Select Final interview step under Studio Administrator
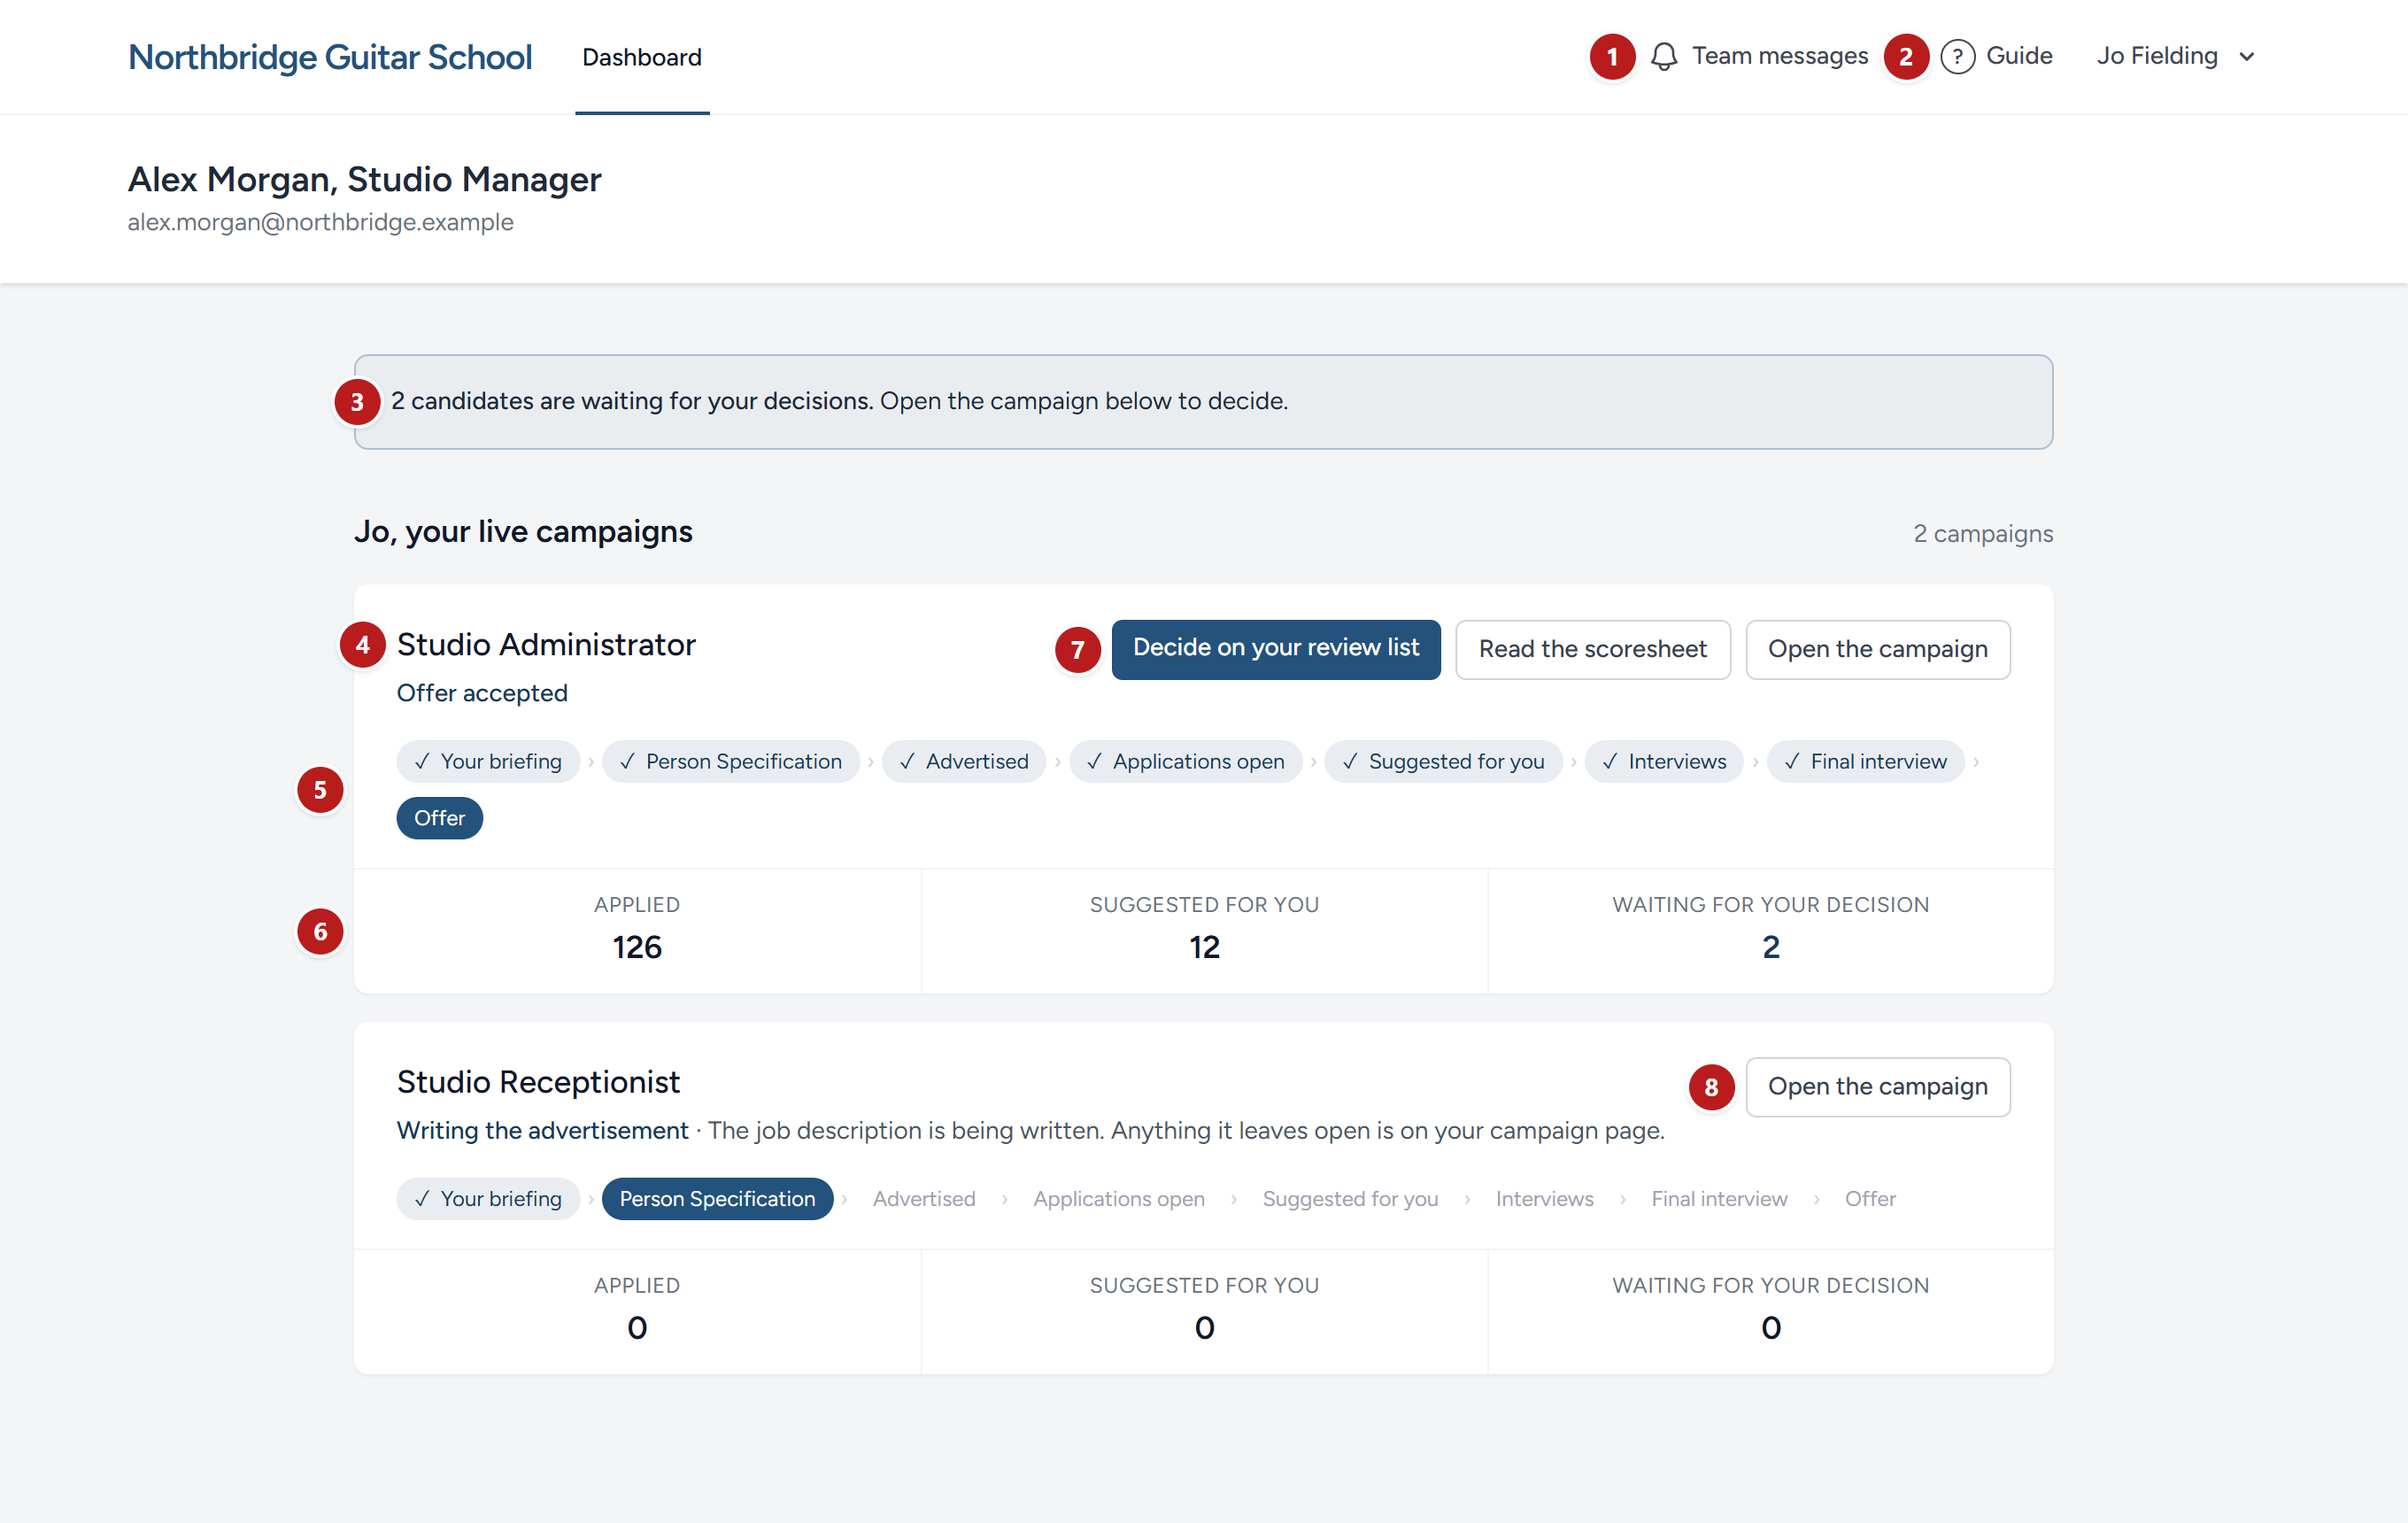 click(x=1866, y=762)
